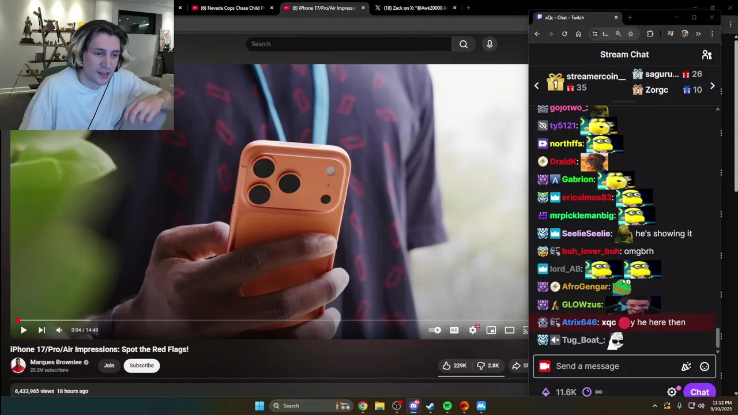Toggle YouTube autoplay switch
738x415 pixels.
[x=435, y=330]
